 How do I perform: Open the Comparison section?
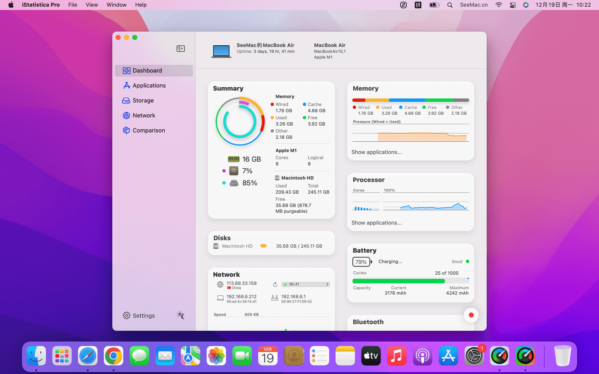pos(154,130)
